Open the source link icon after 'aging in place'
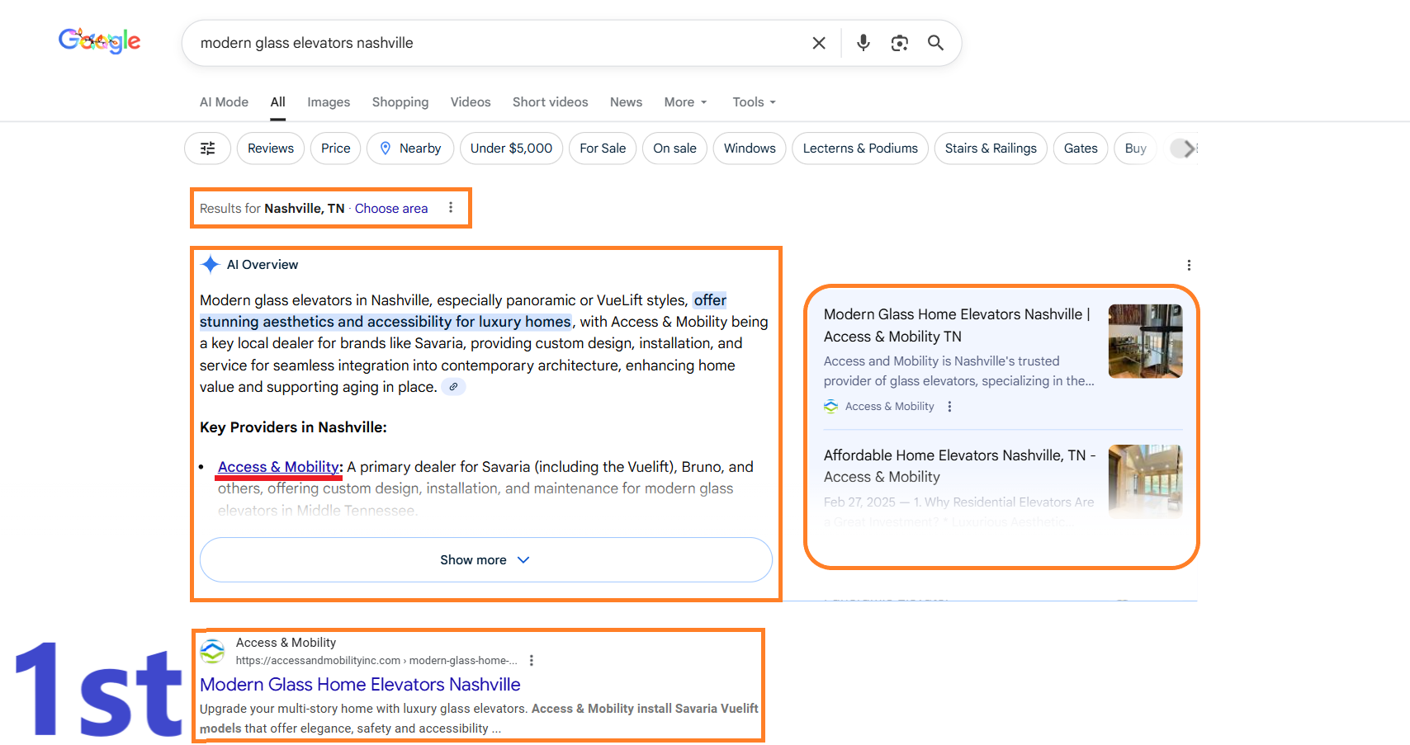This screenshot has width=1410, height=745. coord(453,387)
